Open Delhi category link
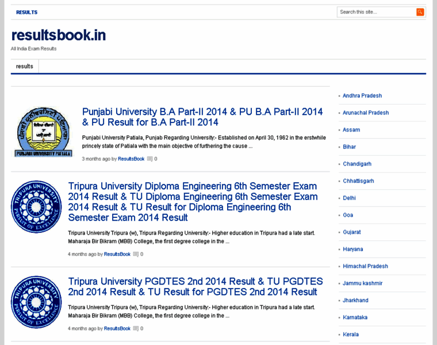 point(349,198)
